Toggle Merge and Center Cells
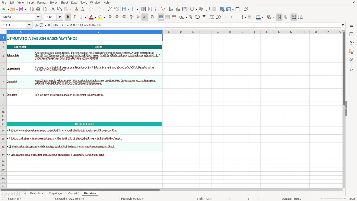The image size is (357, 201). [x=161, y=17]
